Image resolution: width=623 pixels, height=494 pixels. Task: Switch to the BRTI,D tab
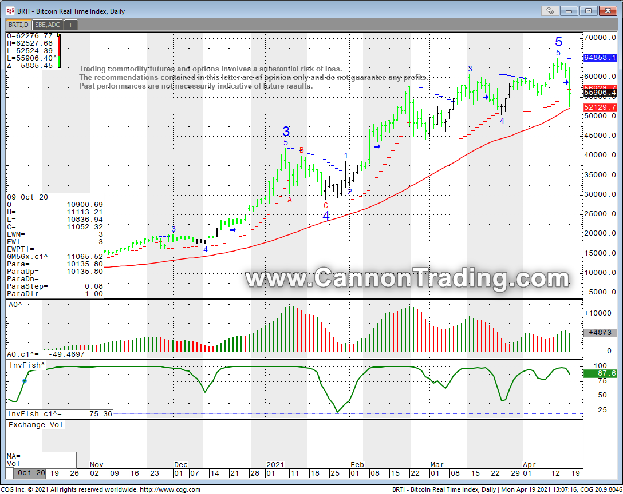[18, 25]
